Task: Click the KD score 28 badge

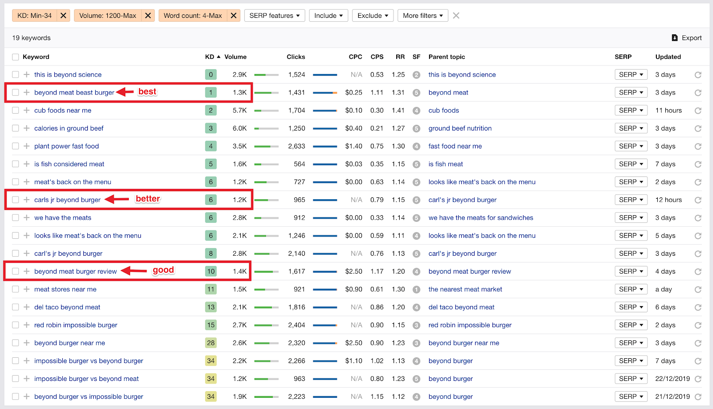Action: coord(211,343)
